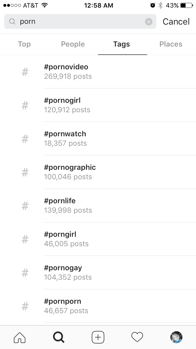Create a new post with the plus icon
The image size is (196, 349).
[x=98, y=337]
